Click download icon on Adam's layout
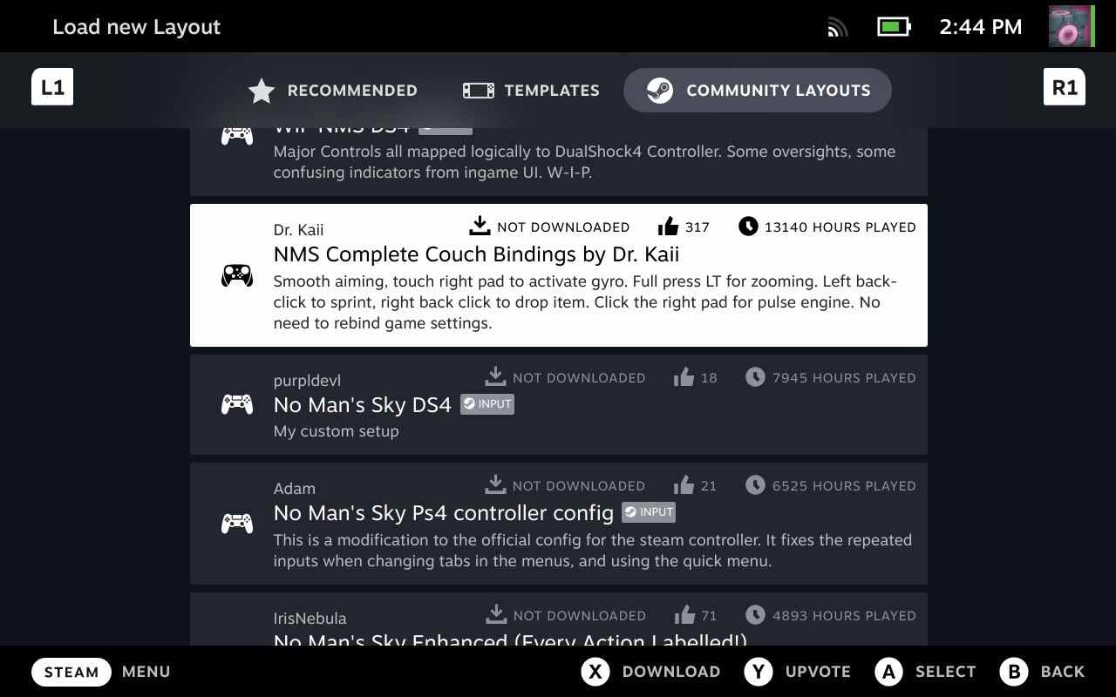 pyautogui.click(x=495, y=485)
